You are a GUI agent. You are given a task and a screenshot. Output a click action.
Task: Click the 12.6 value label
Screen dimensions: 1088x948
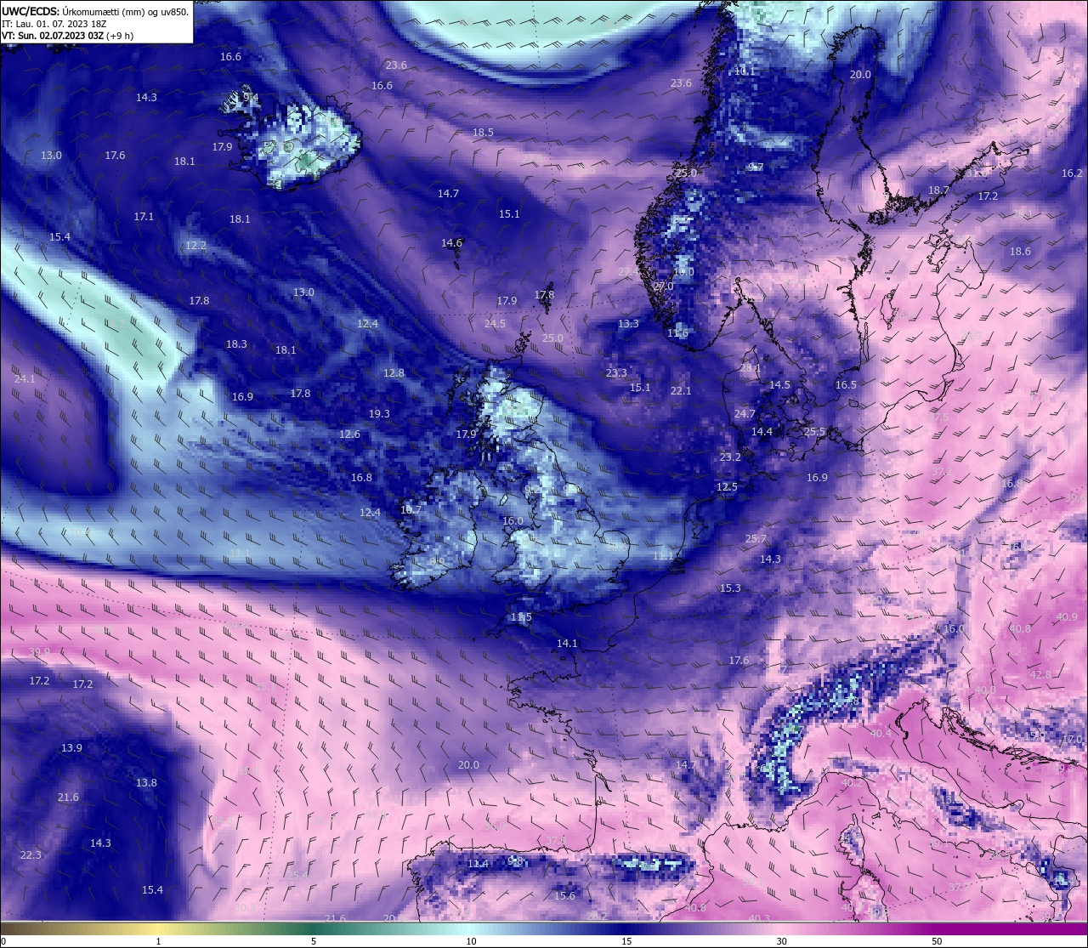pos(349,434)
